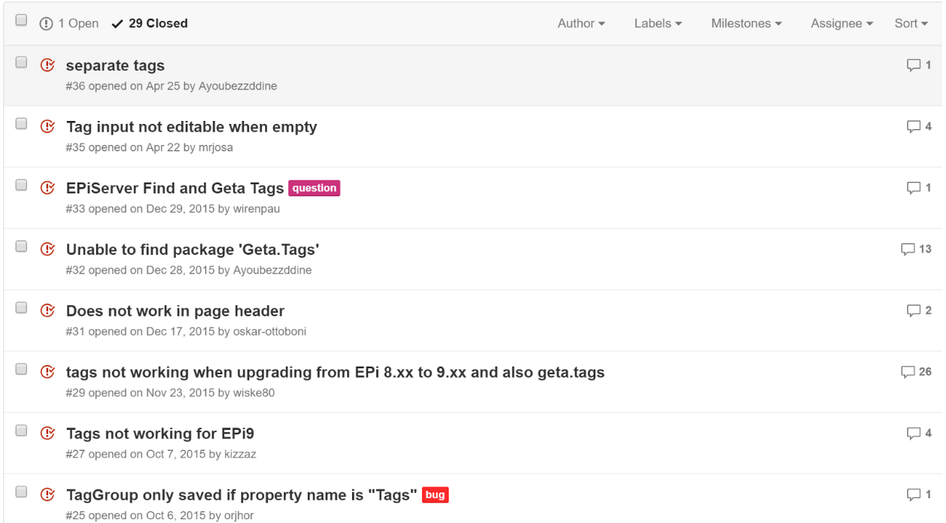946x523 pixels.
Task: Visit author wirenpau's issues
Action: tap(257, 209)
